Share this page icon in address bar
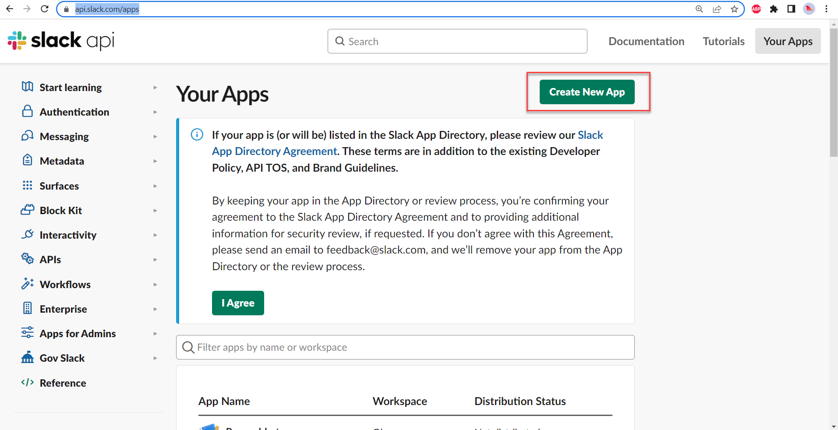The width and height of the screenshot is (838, 430). click(717, 9)
